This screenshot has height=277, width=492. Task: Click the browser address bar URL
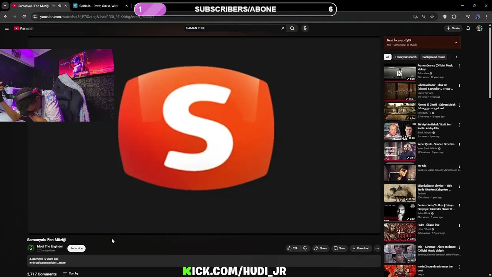[97, 17]
